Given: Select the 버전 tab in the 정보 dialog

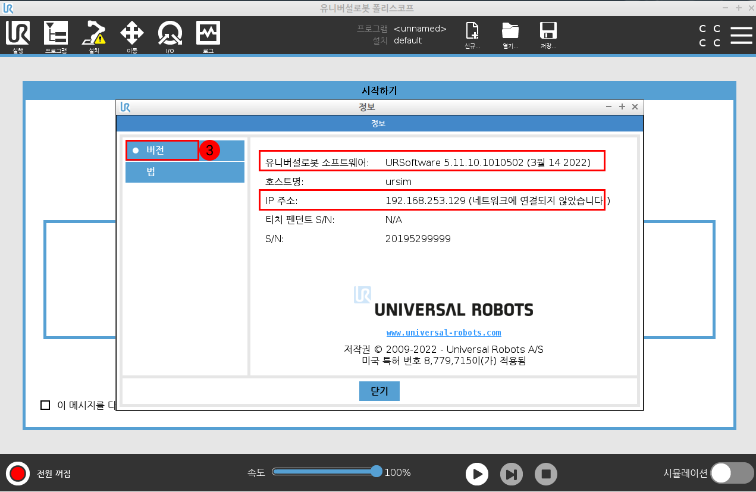Looking at the screenshot, I should (x=185, y=151).
